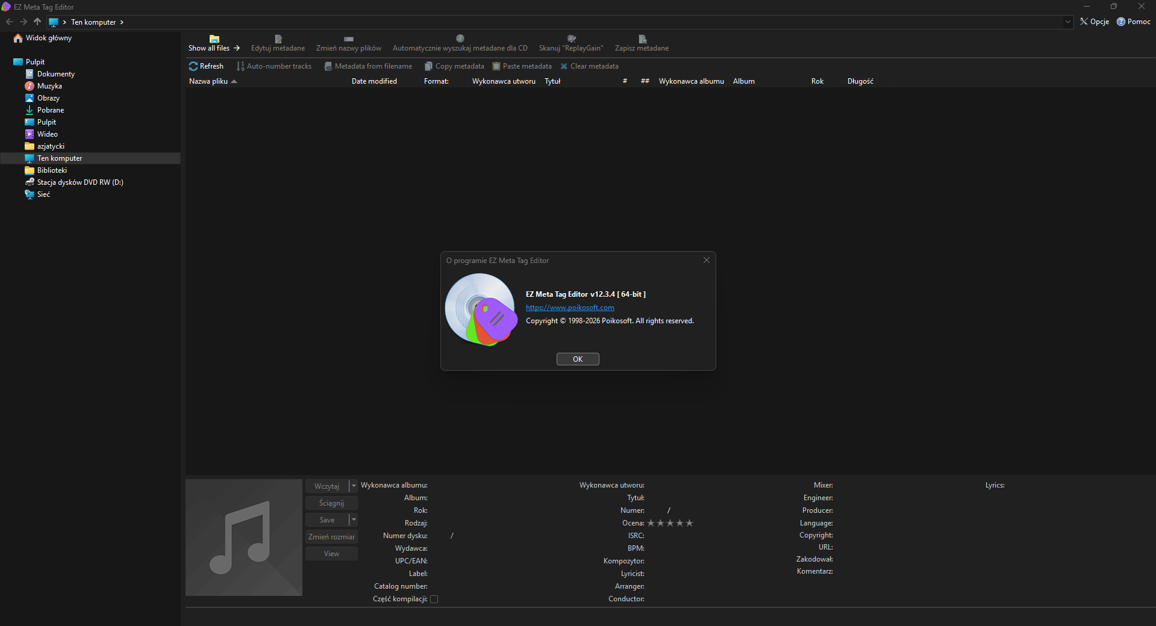Click the Show all files folder icon
Image resolution: width=1156 pixels, height=626 pixels.
coord(214,39)
